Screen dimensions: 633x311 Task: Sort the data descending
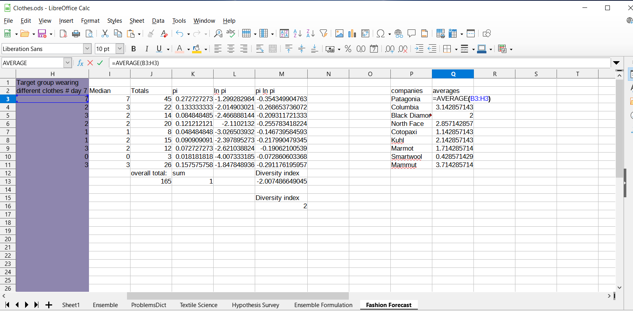(x=310, y=34)
